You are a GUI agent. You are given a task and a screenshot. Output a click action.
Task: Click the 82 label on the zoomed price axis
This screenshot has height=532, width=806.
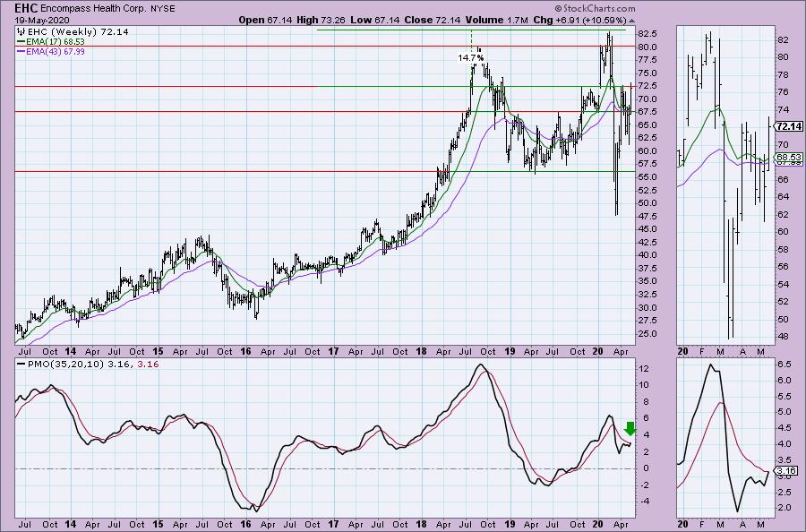783,39
